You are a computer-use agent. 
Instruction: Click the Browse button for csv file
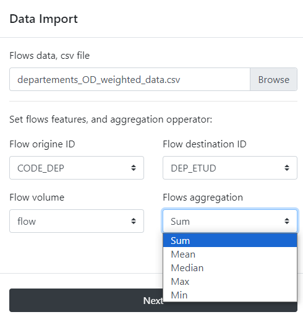[273, 79]
